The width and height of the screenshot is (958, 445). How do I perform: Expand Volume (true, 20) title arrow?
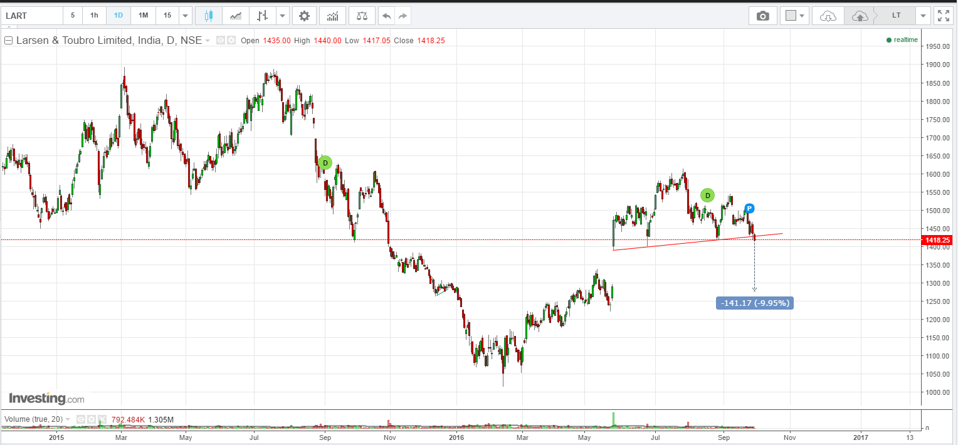(x=68, y=419)
